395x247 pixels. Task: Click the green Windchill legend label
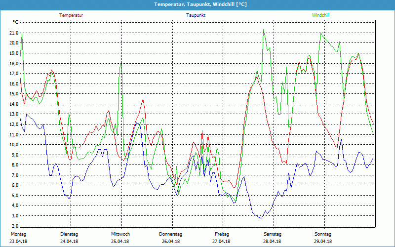click(320, 15)
